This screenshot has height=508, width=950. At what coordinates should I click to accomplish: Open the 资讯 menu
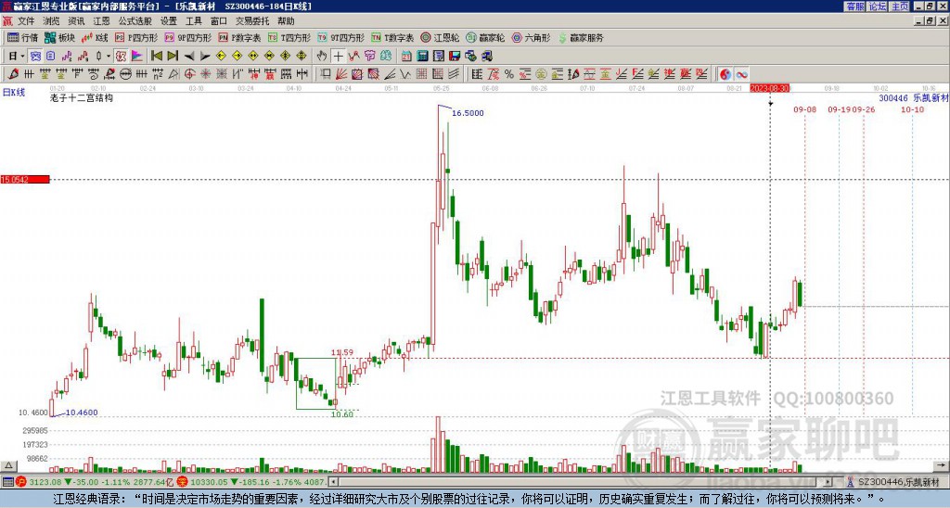pyautogui.click(x=76, y=21)
